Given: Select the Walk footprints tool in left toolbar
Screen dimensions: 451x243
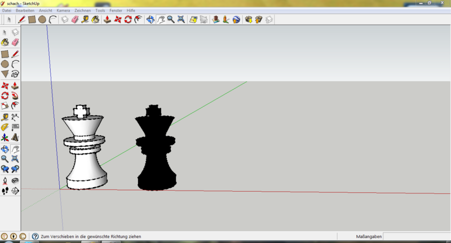Looking at the screenshot, I should [x=5, y=191].
